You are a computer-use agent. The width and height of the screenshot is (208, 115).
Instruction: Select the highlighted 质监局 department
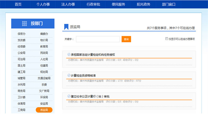(x=44, y=110)
